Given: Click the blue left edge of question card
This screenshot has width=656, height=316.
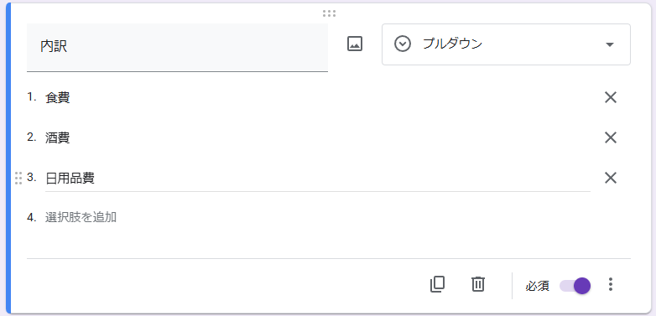Looking at the screenshot, I should point(8,158).
